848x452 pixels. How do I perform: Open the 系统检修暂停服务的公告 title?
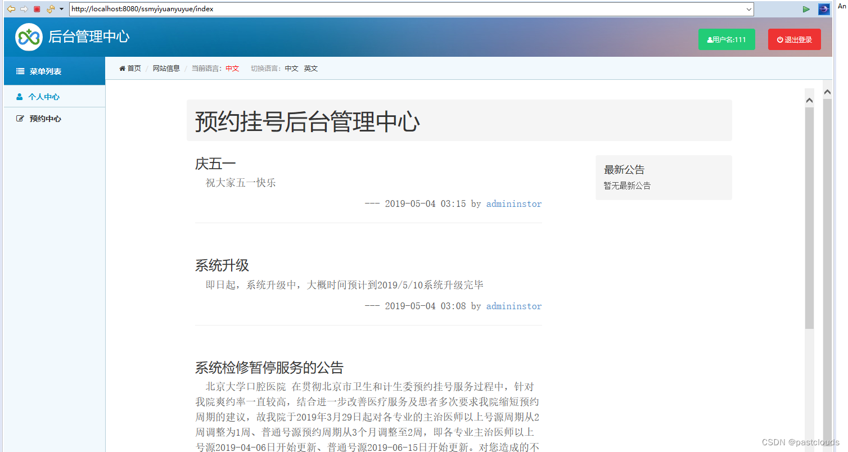point(269,368)
